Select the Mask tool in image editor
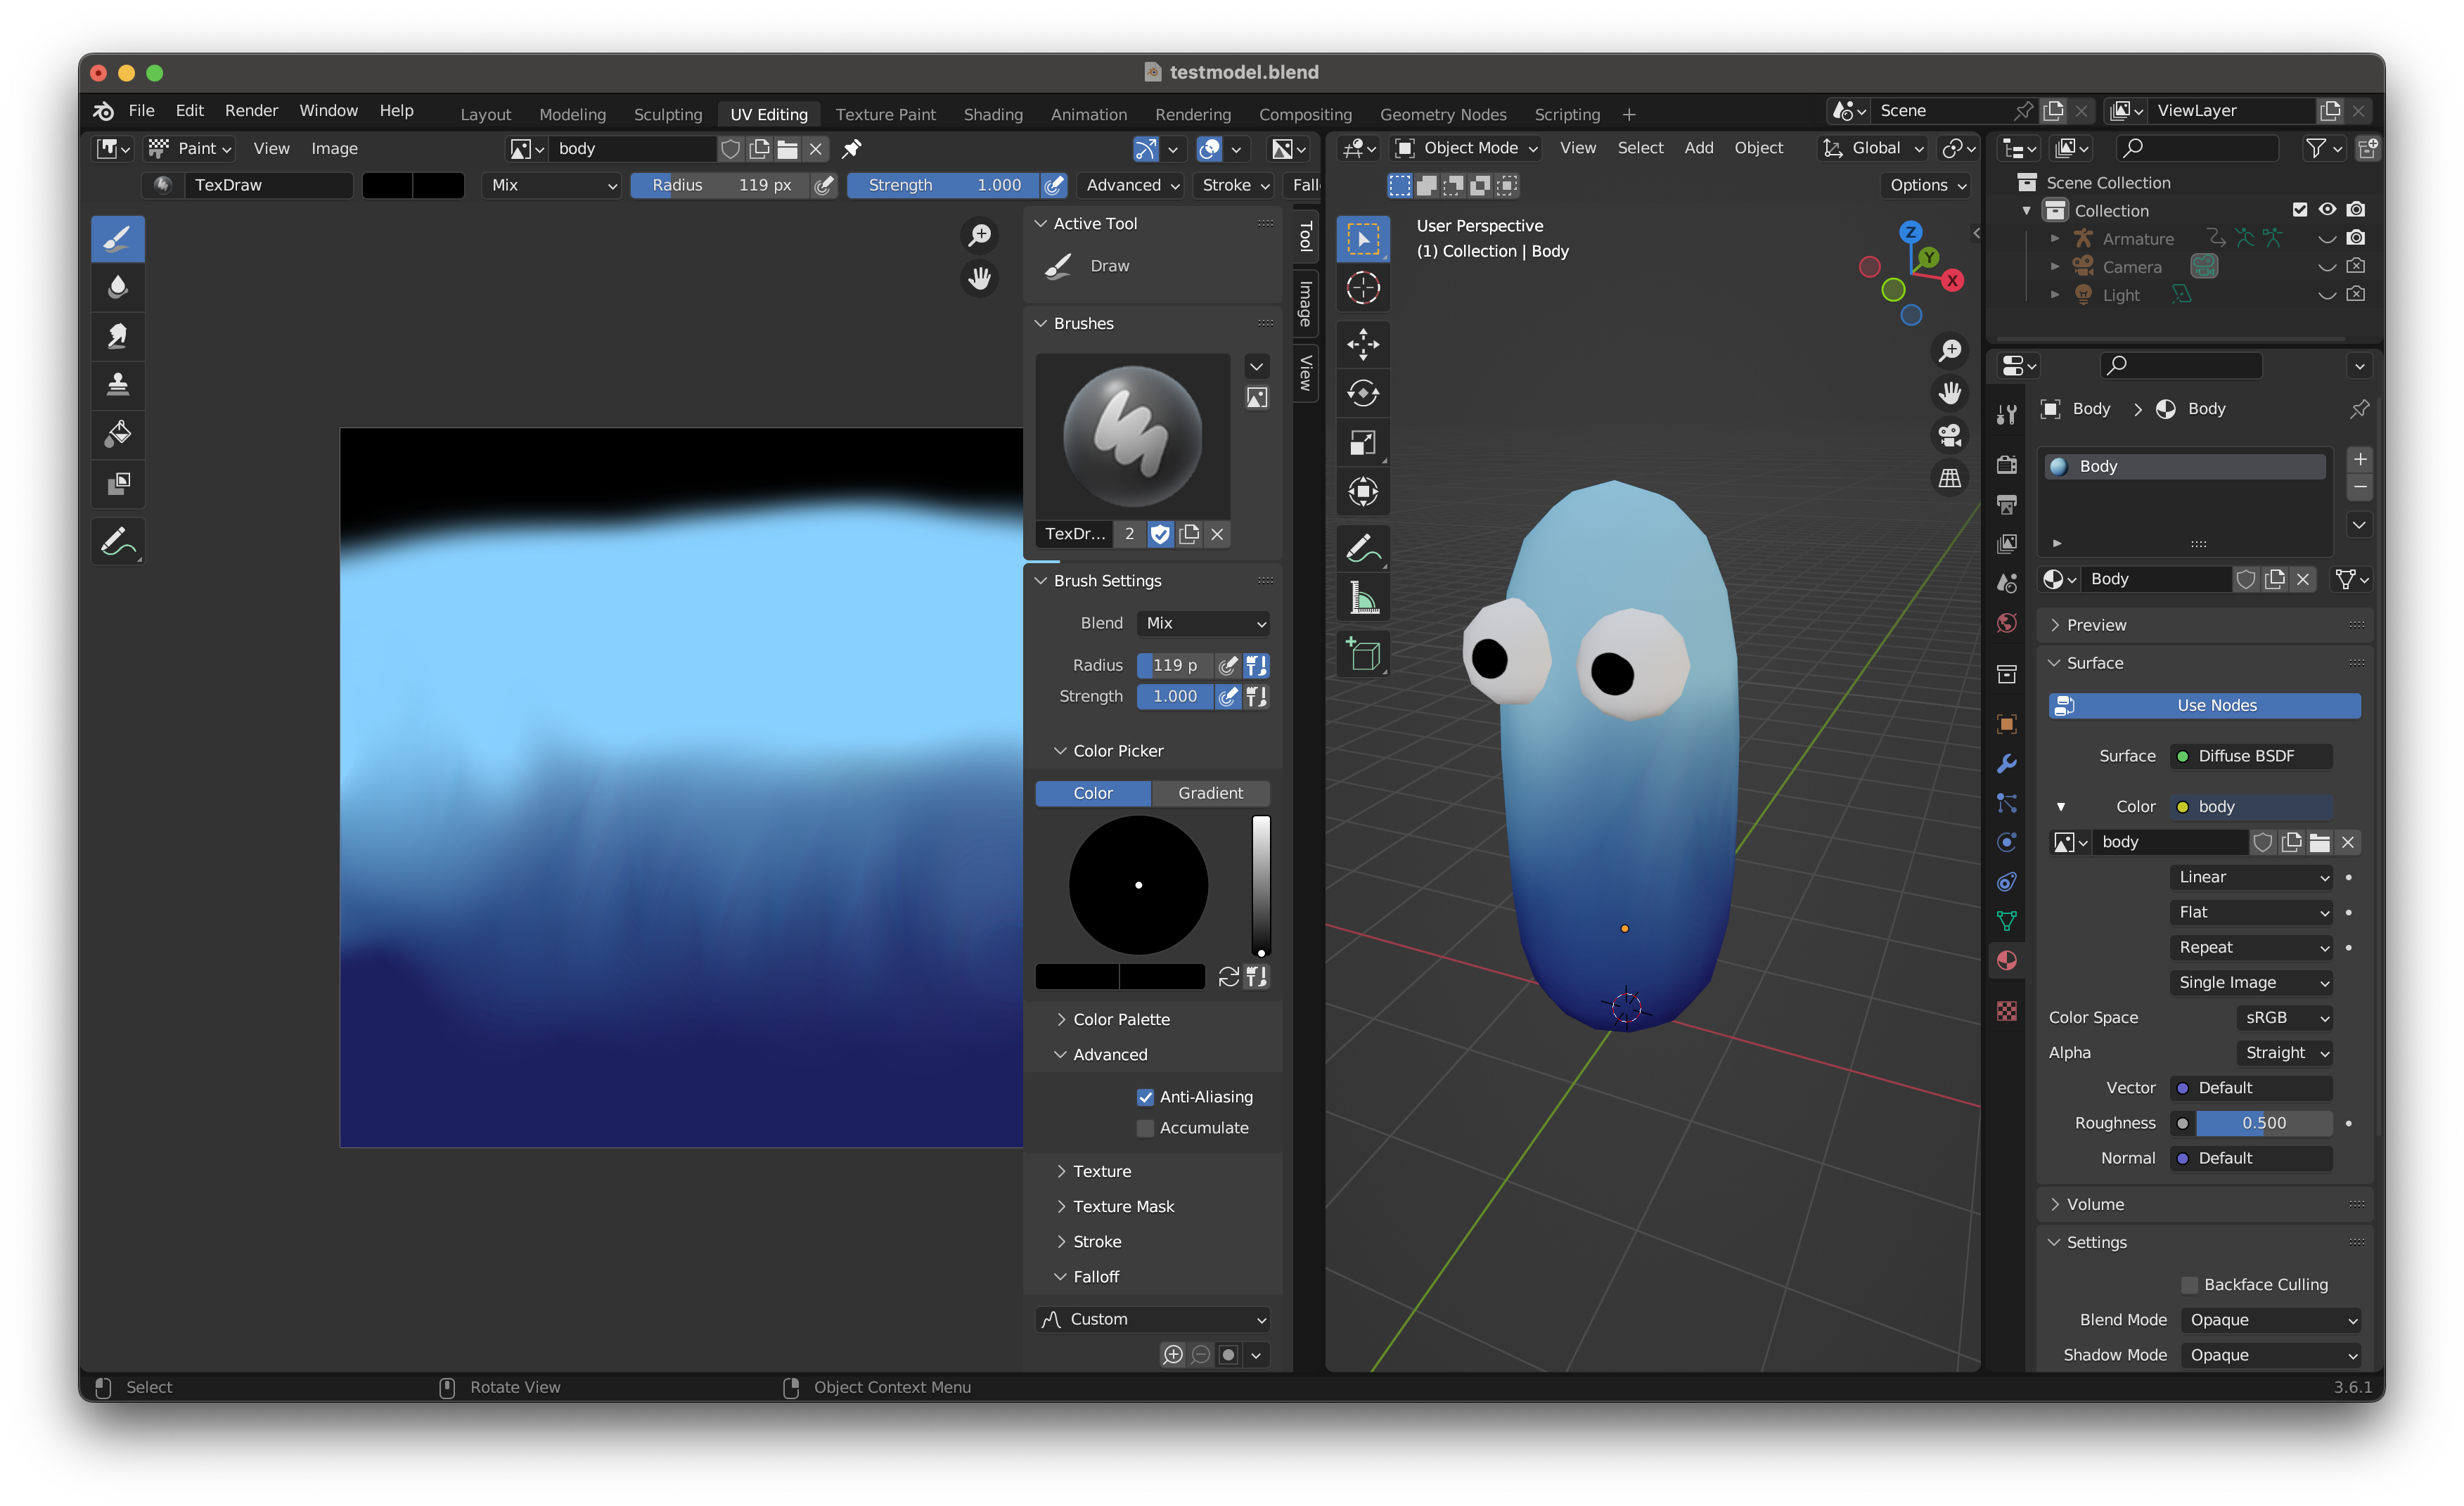This screenshot has height=1506, width=2464. coord(118,483)
